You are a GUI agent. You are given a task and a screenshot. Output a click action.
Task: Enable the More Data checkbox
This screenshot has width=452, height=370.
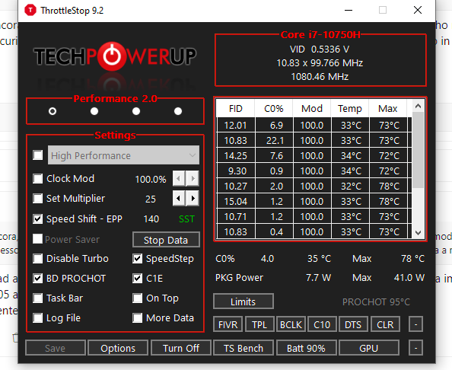pyautogui.click(x=138, y=317)
